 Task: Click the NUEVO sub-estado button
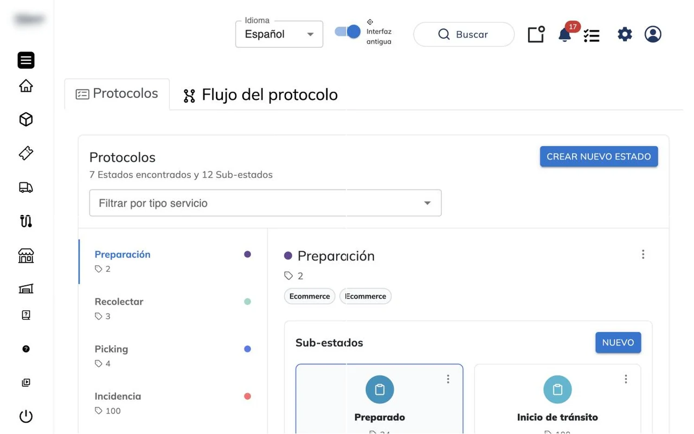[618, 342]
